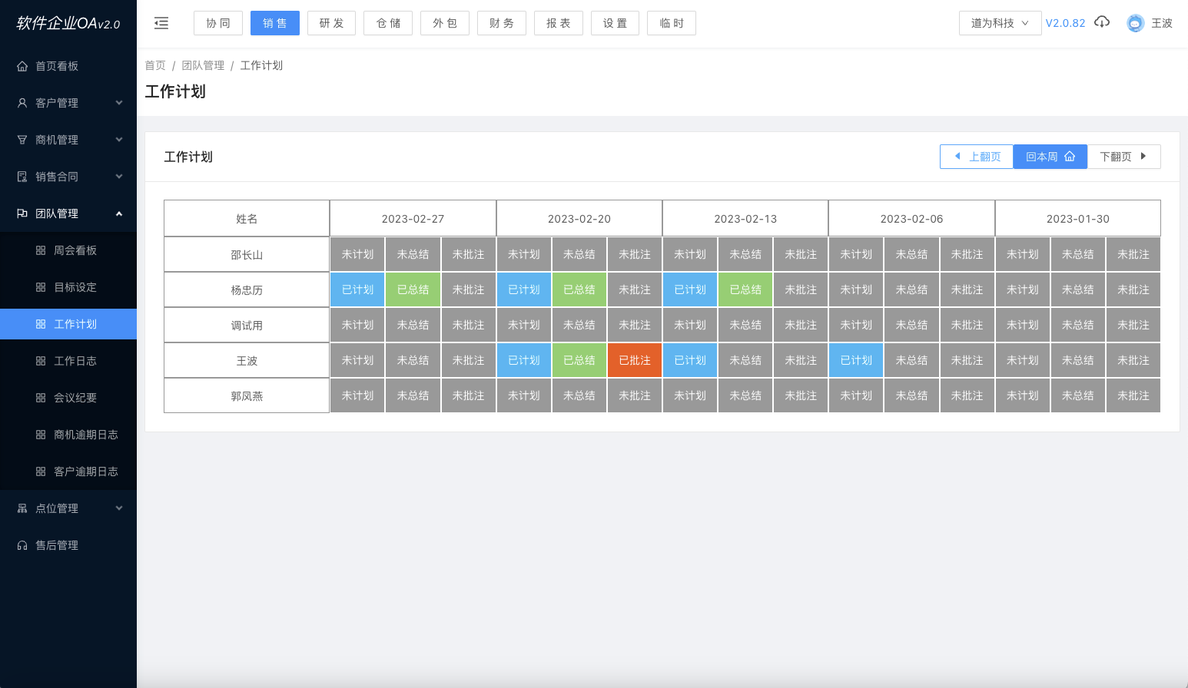The image size is (1188, 688).
Task: Open 会议纪要 in the sidebar
Action: point(68,398)
